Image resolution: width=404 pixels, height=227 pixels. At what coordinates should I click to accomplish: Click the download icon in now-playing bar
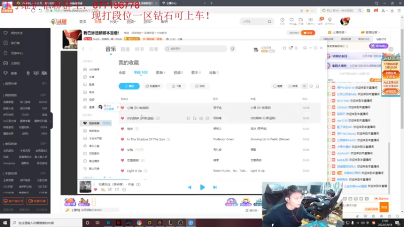[103, 190]
